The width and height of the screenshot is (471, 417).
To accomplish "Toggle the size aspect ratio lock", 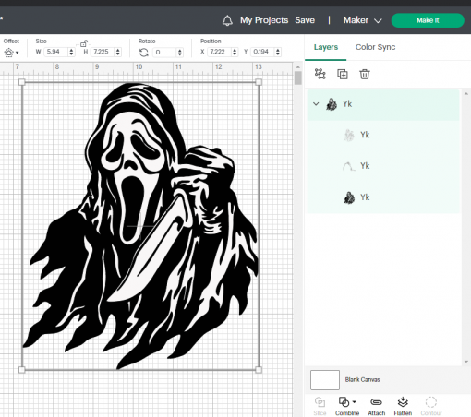I will click(84, 43).
